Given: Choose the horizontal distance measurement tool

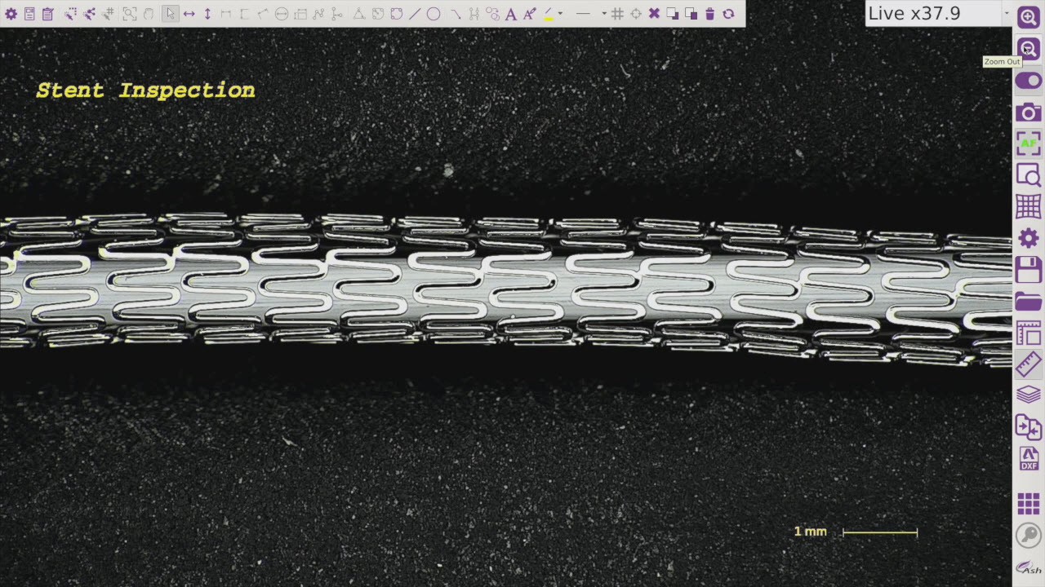Looking at the screenshot, I should coord(189,14).
